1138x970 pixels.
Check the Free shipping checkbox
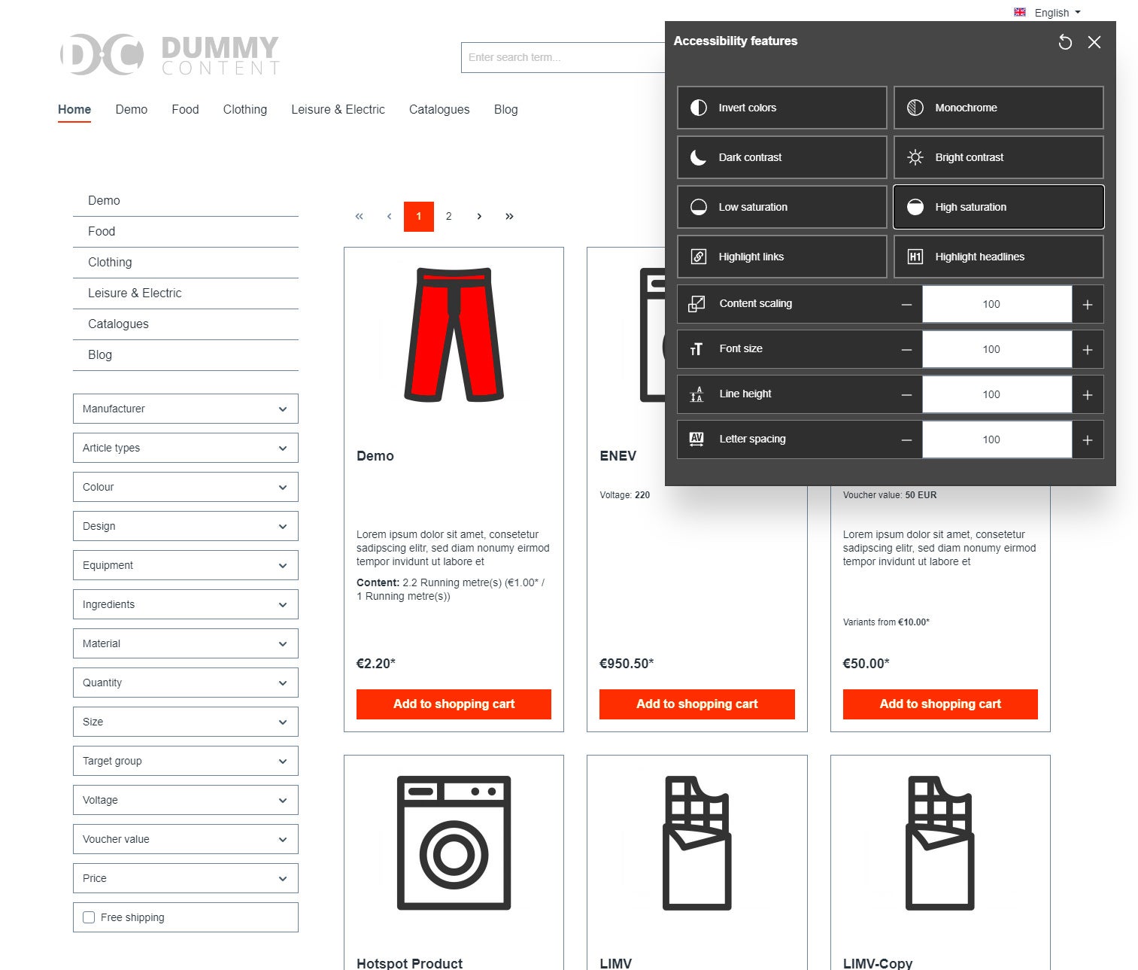89,917
